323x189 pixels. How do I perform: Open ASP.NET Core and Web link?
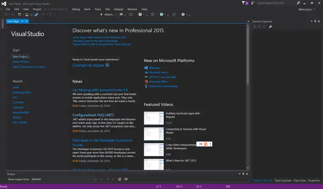click(162, 77)
